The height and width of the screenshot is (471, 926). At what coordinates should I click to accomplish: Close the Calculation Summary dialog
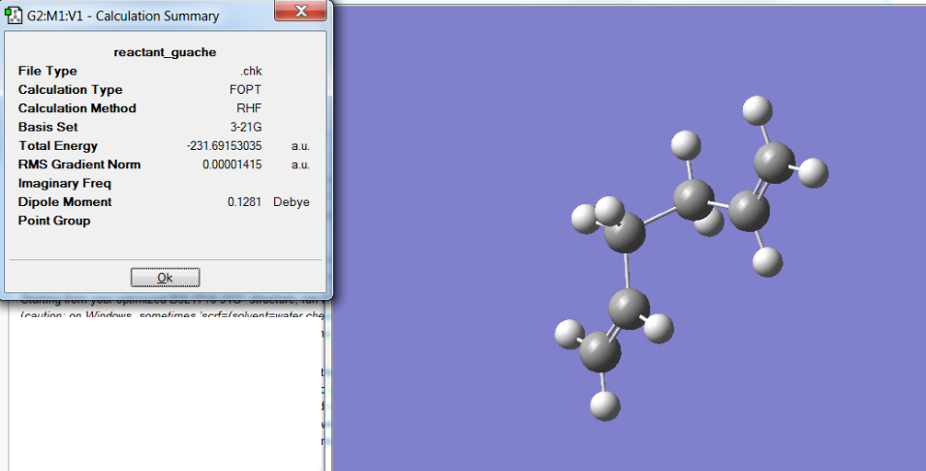(x=300, y=11)
